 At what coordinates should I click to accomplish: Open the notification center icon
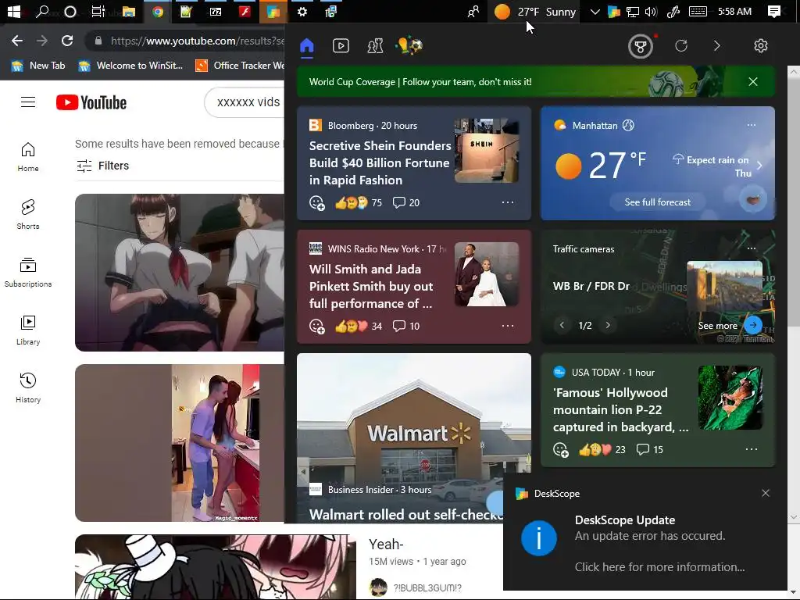coord(774,12)
